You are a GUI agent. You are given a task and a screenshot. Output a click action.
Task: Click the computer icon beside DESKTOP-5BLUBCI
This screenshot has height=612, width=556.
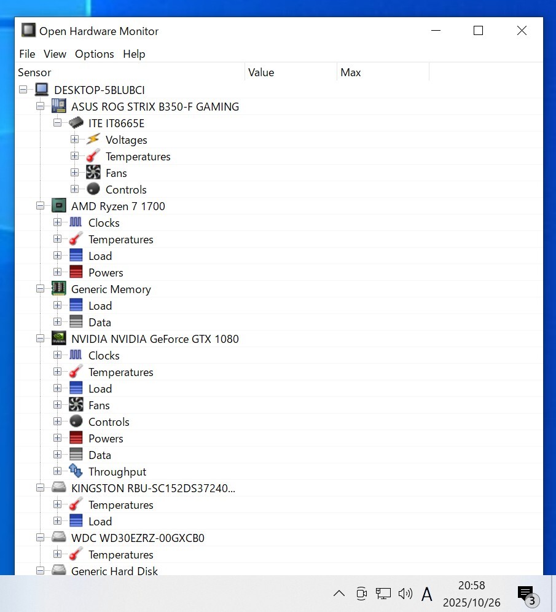pyautogui.click(x=41, y=89)
